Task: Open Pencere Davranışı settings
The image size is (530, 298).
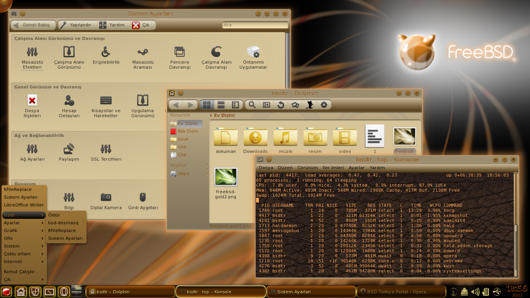Action: pos(179,56)
